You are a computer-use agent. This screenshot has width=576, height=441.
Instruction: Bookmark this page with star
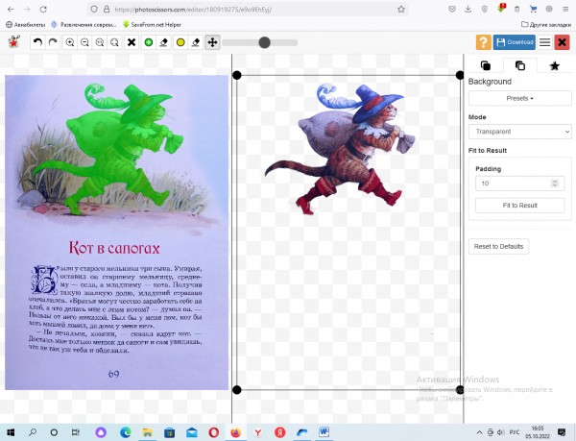tap(400, 10)
